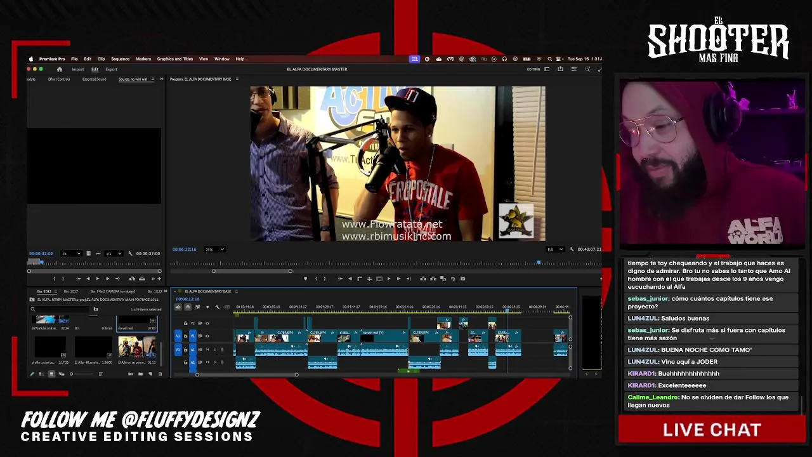Open Source monitor 1/2 resolution dropdown
Viewport: 812px width, 457px height.
tap(114, 253)
